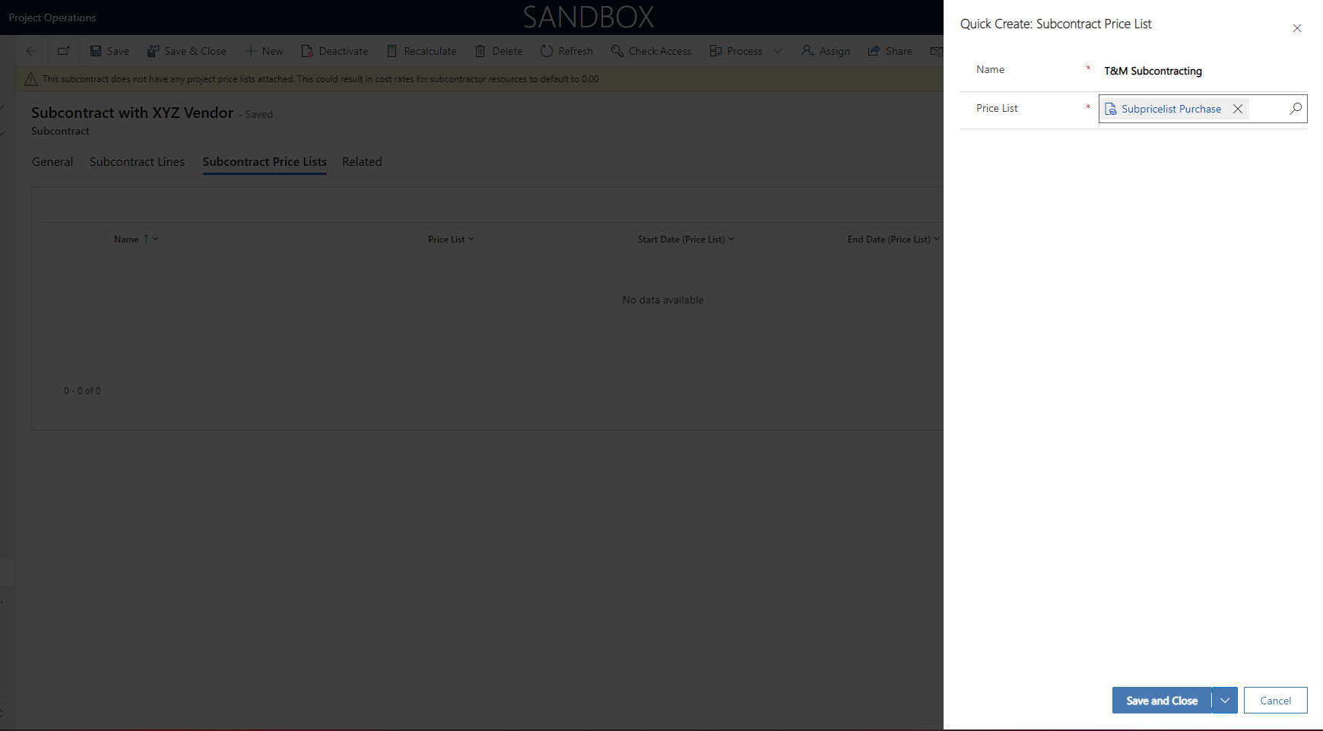Cancel the quick create form
This screenshot has width=1323, height=731.
[1276, 701]
